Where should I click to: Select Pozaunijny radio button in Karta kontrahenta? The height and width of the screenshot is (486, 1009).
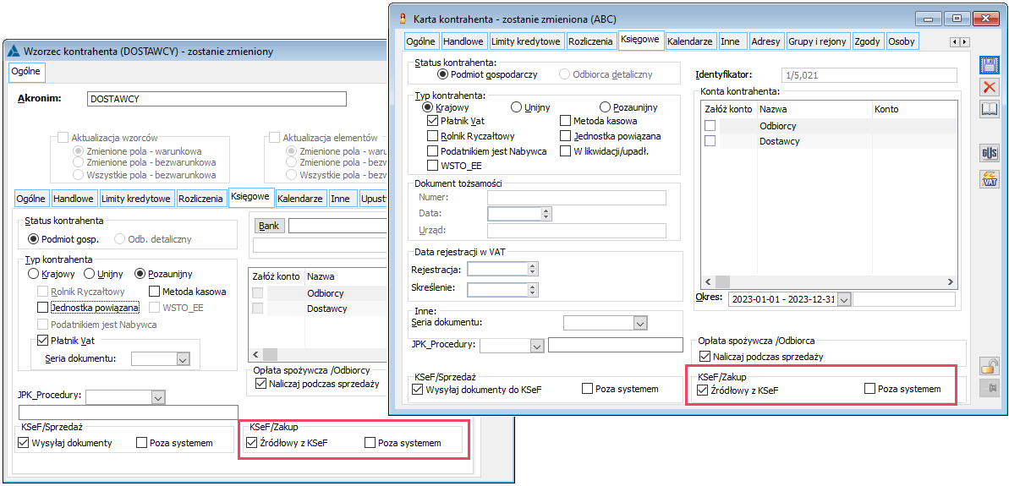point(604,107)
